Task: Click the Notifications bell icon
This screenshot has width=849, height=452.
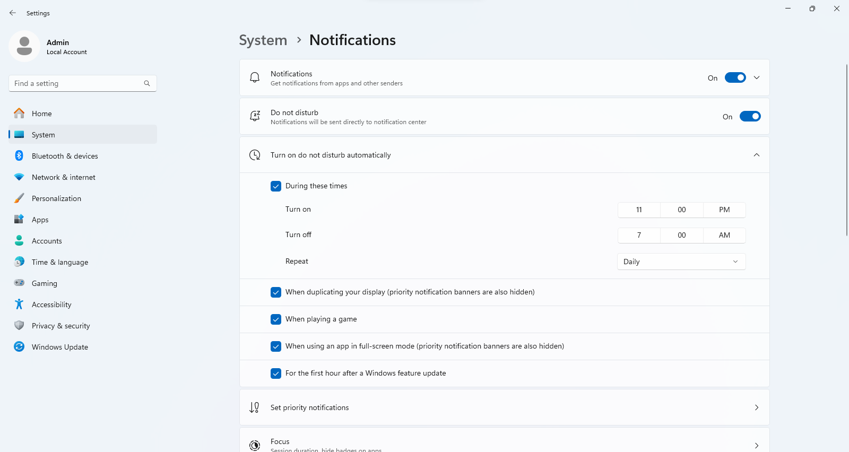Action: click(255, 77)
